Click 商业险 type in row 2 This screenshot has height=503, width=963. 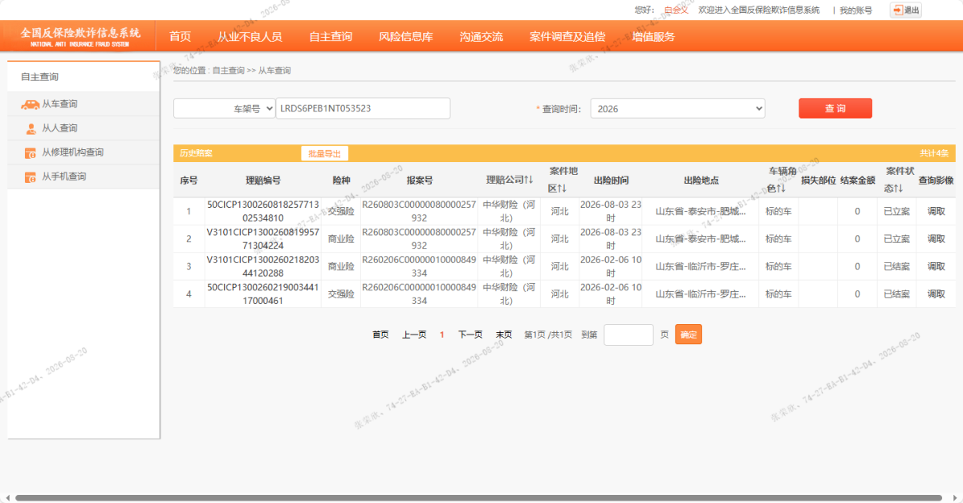point(341,239)
